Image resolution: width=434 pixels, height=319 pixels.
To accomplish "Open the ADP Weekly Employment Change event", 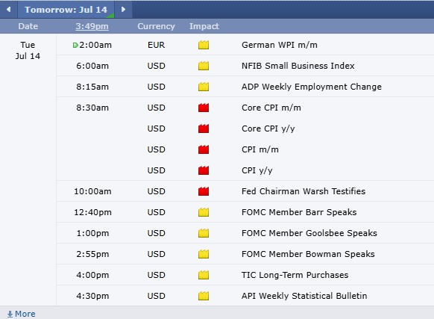I will [x=312, y=87].
